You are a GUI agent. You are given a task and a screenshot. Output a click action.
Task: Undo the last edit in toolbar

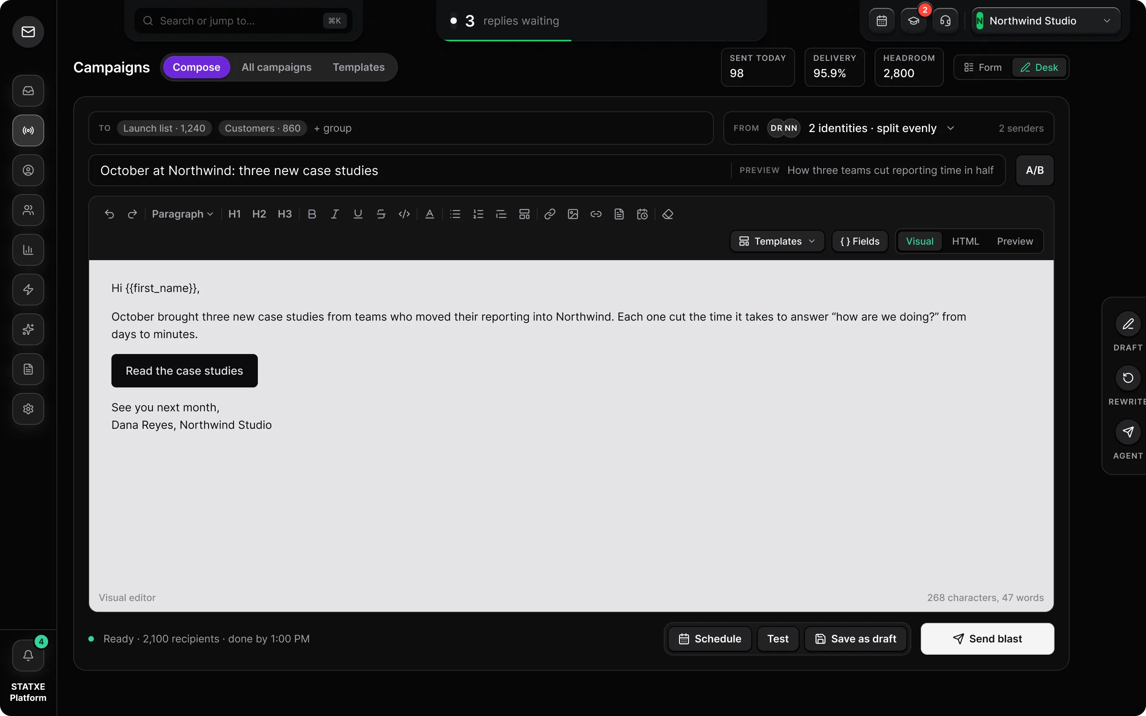coord(109,214)
